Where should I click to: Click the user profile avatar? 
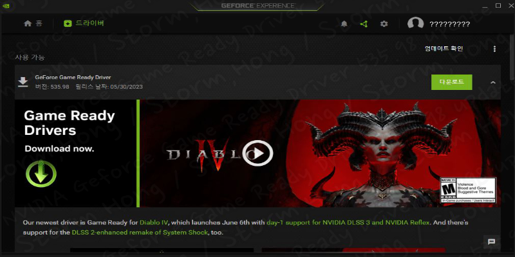click(x=415, y=24)
